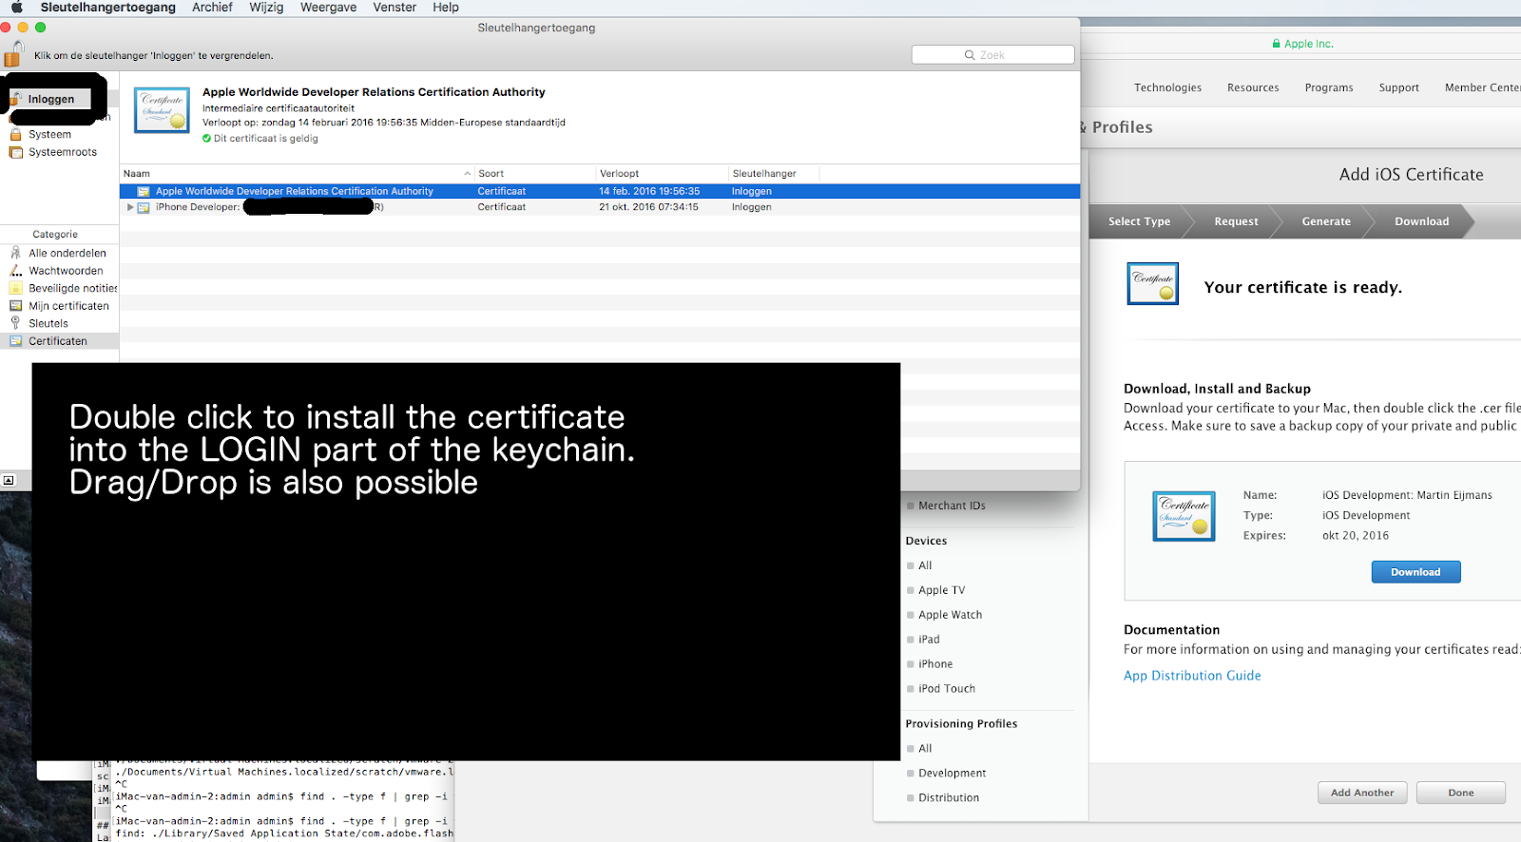Select iPad under Devices
The width and height of the screenshot is (1521, 842).
pyautogui.click(x=929, y=640)
